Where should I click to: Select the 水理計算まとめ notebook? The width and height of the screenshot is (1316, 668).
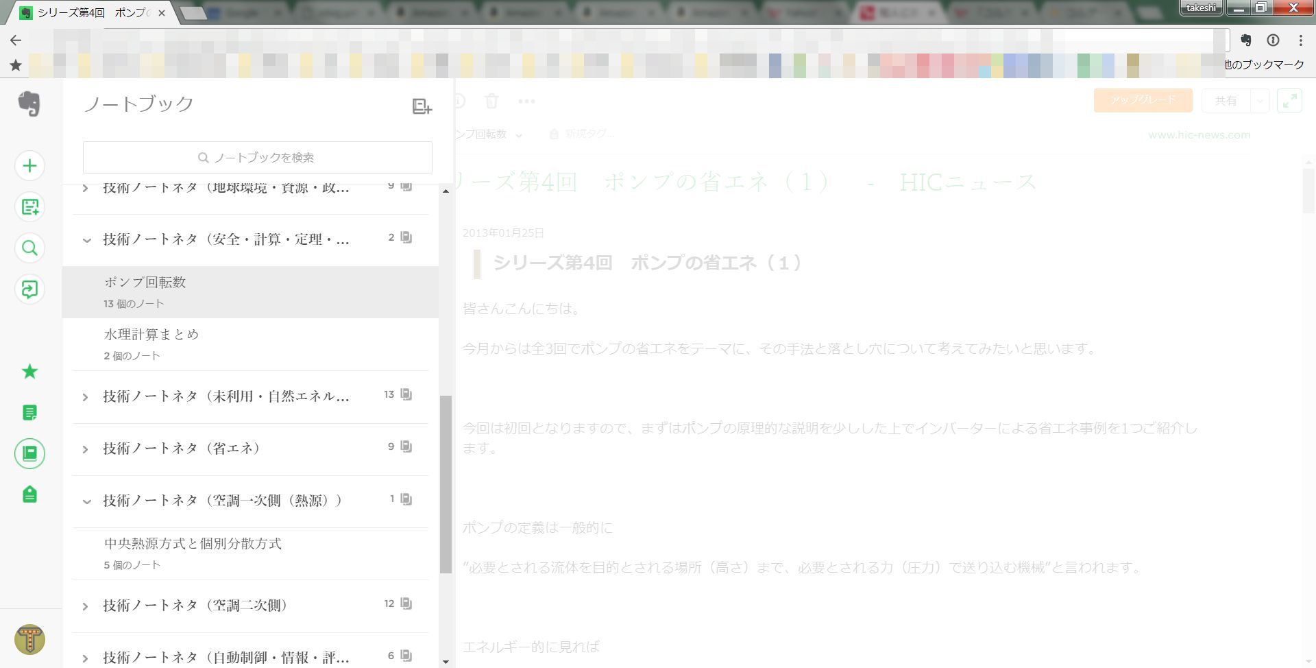coord(250,344)
